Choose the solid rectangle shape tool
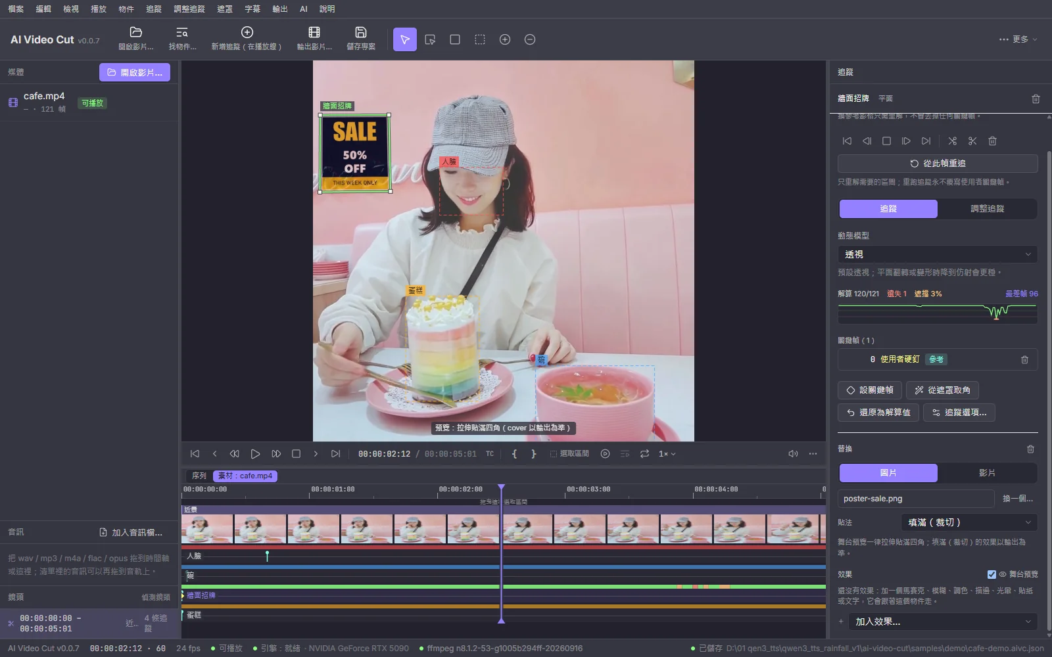This screenshot has height=657, width=1052. (x=455, y=39)
